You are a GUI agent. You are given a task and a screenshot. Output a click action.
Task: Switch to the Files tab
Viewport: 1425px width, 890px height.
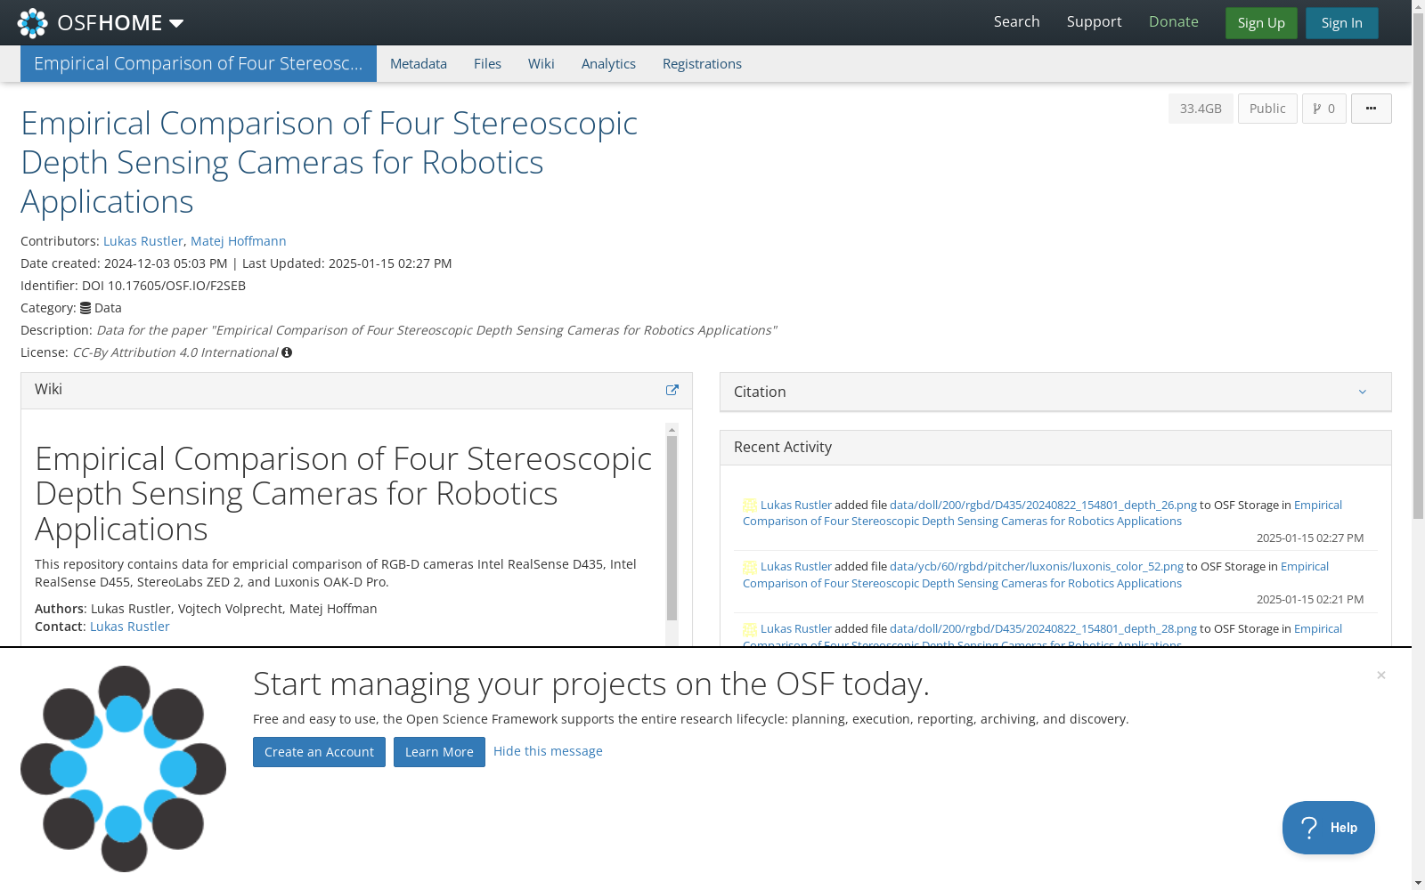coord(487,63)
